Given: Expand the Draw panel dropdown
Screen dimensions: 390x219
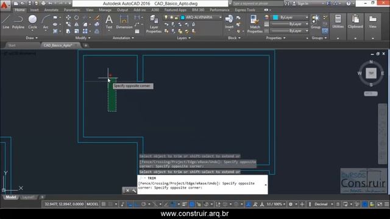Looking at the screenshot, I should click(32, 38).
